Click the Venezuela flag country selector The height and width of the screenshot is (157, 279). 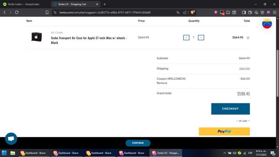267,24
